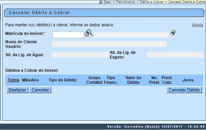The width and height of the screenshot is (206, 130).
Task: Click the Cancelar Débito button
Action: point(184,90)
